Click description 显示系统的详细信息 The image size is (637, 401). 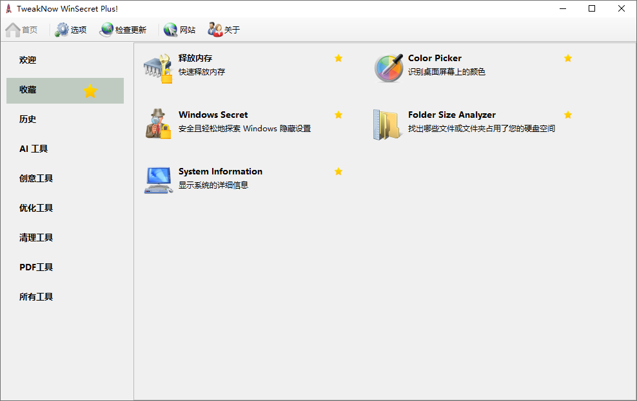213,185
